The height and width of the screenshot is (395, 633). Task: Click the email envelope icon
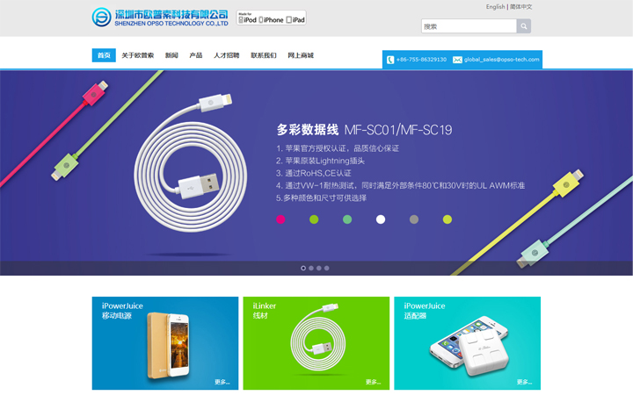pyautogui.click(x=457, y=60)
